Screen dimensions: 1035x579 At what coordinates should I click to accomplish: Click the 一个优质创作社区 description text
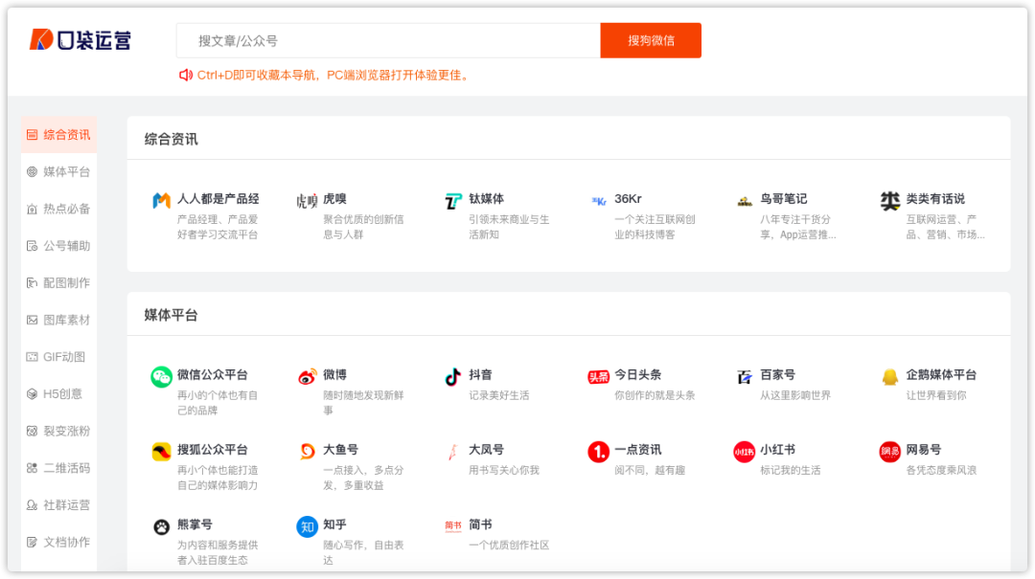(x=509, y=545)
